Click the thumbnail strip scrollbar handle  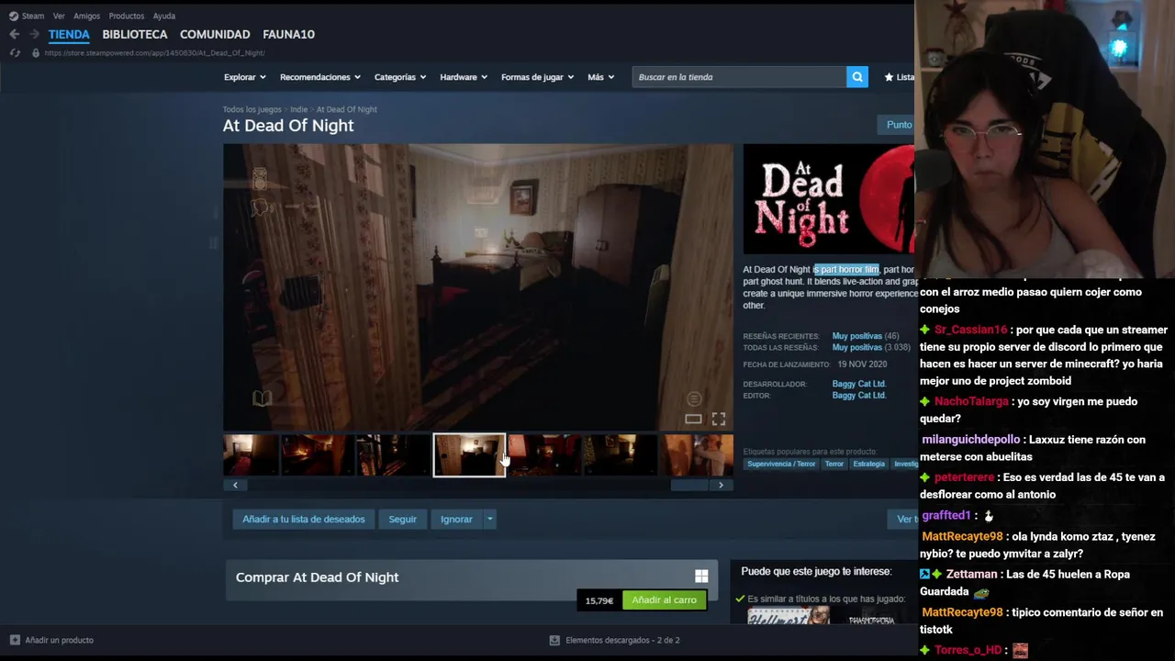tap(689, 485)
